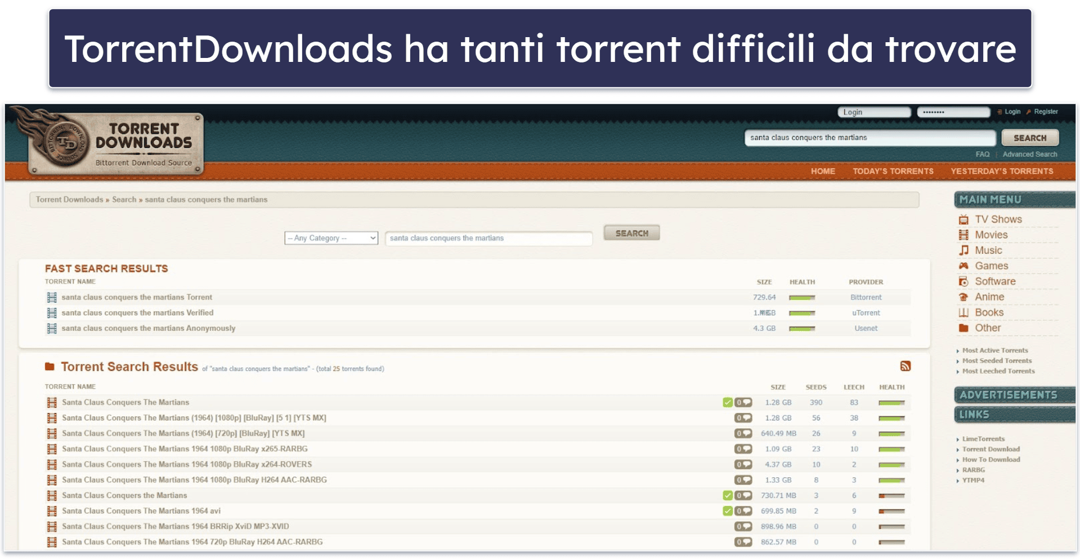Click the Search breadcrumb link
1080x560 pixels.
point(124,200)
